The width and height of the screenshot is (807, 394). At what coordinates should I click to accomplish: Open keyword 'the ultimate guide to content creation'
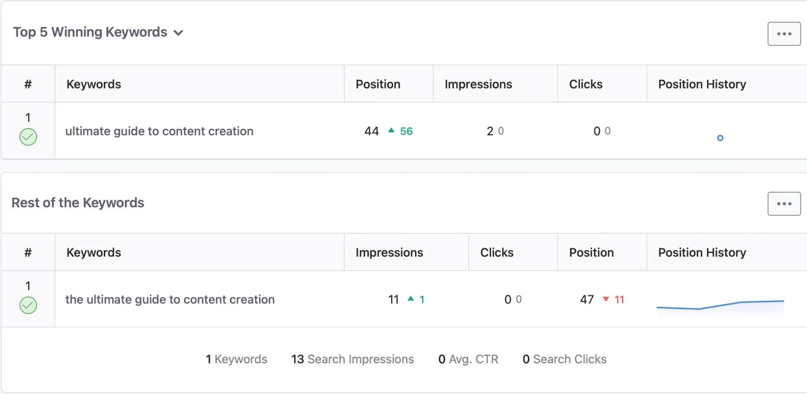[x=170, y=299]
